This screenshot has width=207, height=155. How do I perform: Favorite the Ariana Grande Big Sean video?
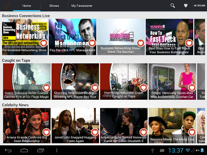click(x=46, y=132)
